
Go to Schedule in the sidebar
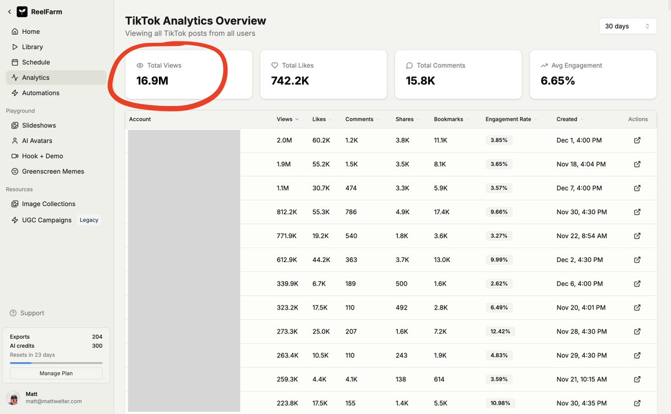[36, 62]
